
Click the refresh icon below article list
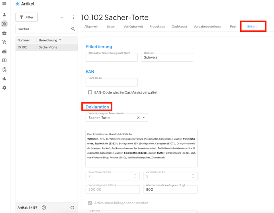click(72, 207)
